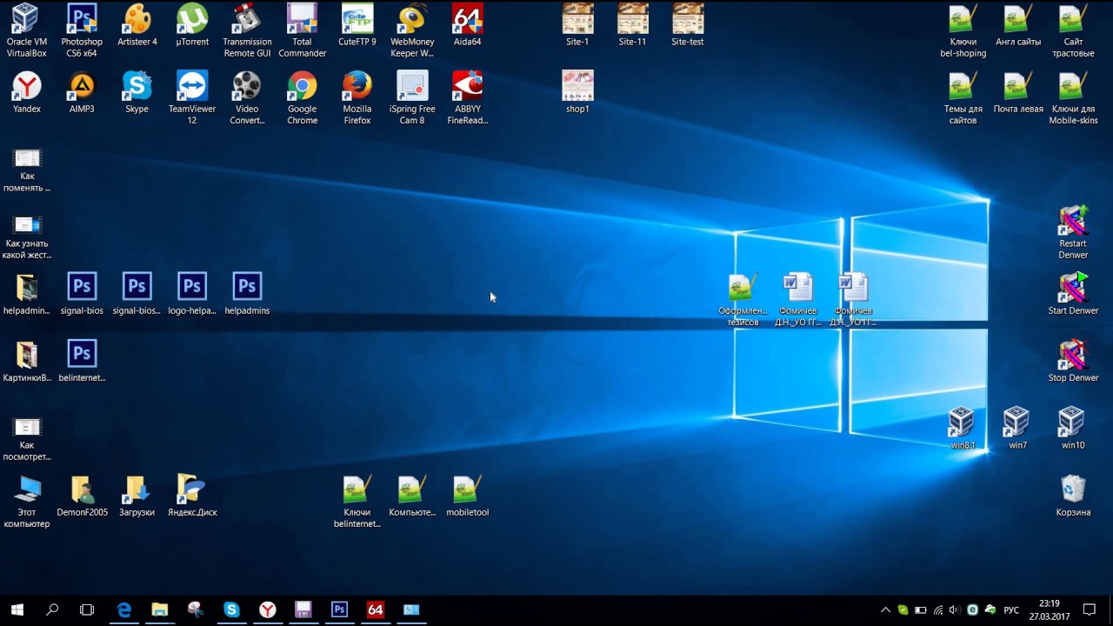Switch to Total Commander floppy taskbar icon

(x=303, y=609)
